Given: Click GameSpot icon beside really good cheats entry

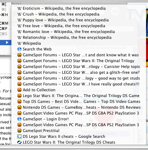Looking at the screenshot, I should (19, 84).
